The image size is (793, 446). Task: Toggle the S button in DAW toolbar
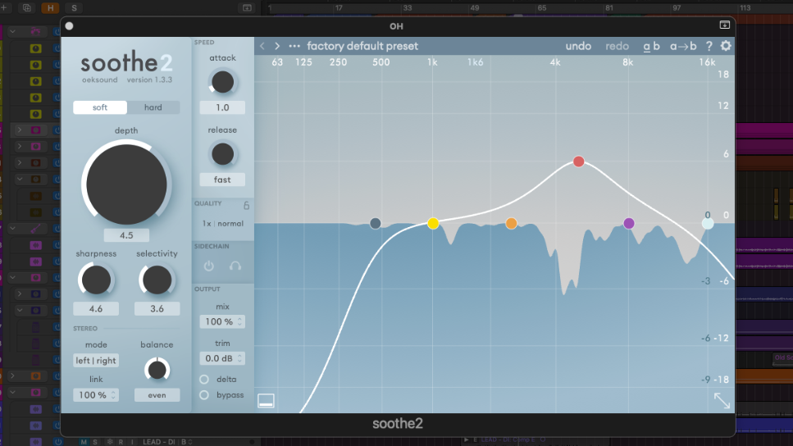coord(74,7)
